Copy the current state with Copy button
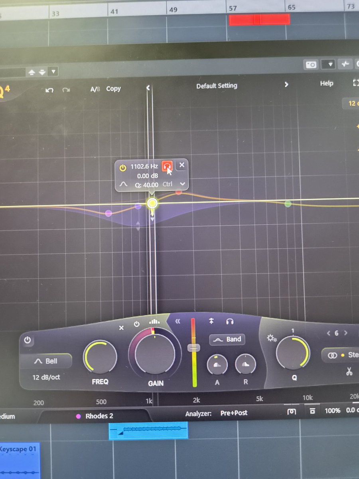Screen dimensions: 359x479 click(x=113, y=89)
